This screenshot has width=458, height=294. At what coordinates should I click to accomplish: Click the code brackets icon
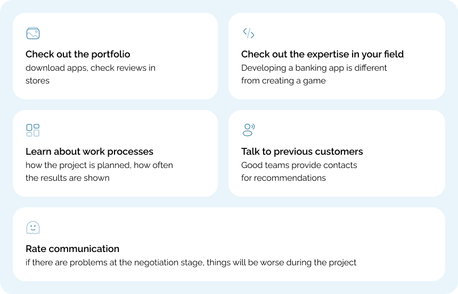[x=248, y=33]
